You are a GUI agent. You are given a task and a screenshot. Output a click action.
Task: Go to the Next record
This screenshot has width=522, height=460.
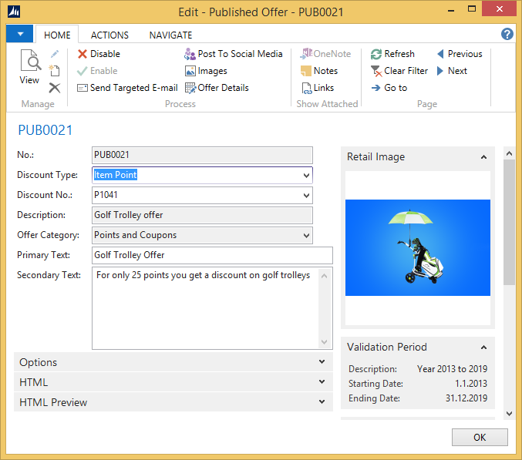tap(452, 71)
